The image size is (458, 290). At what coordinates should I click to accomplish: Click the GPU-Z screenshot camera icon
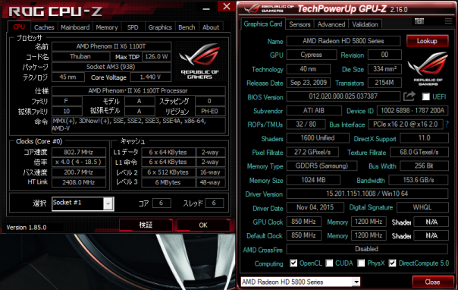coord(419,21)
